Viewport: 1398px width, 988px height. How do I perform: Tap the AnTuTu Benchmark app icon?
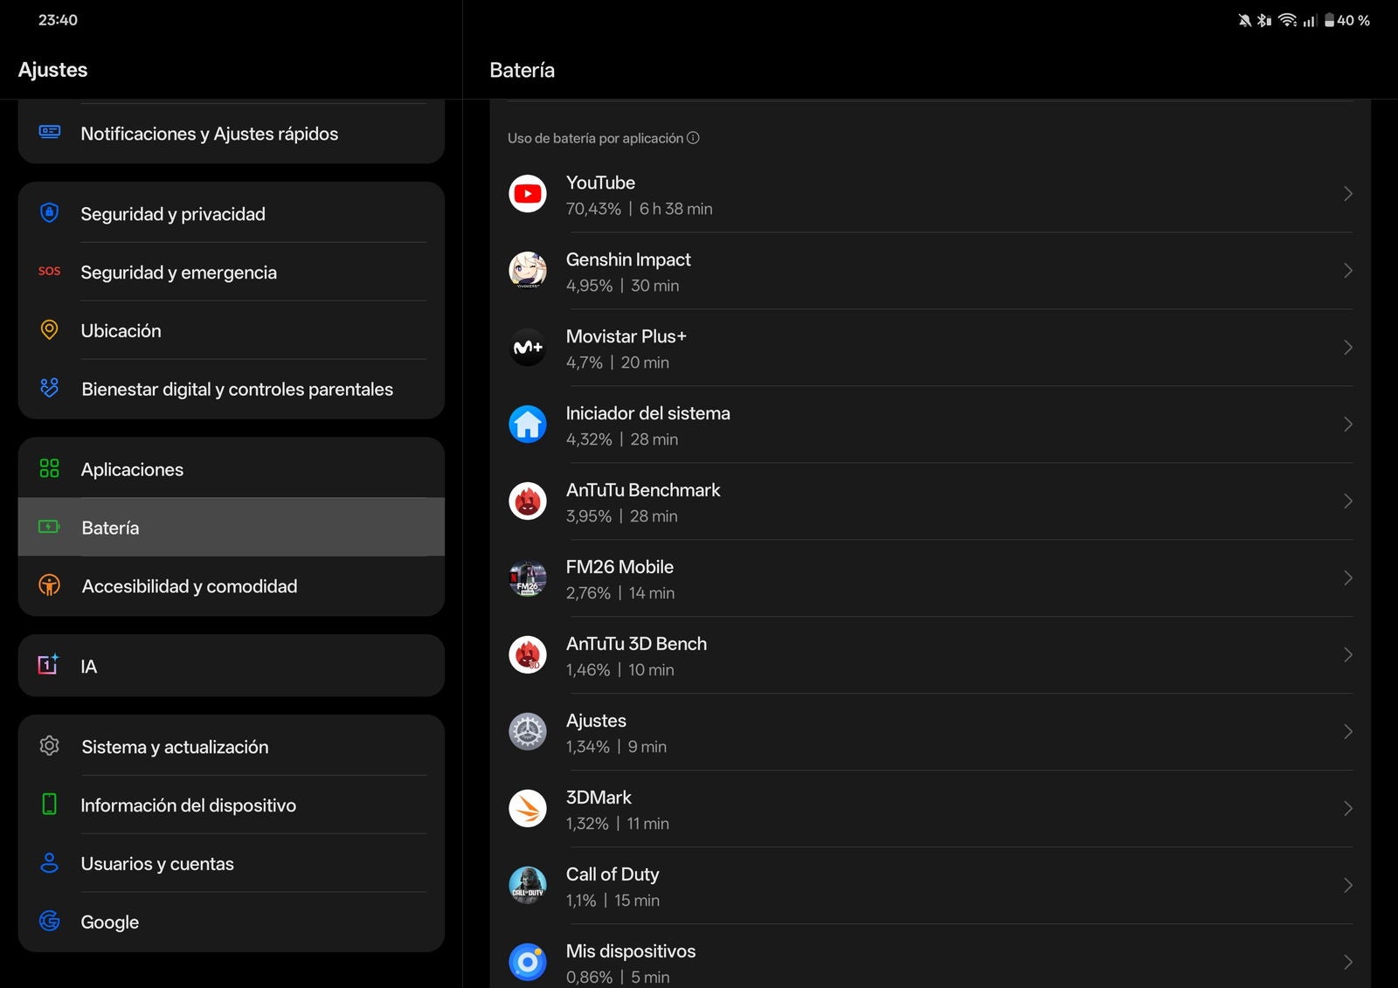(528, 501)
